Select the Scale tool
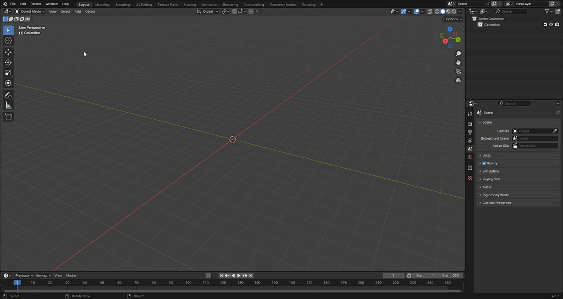This screenshot has width=563, height=299. [x=8, y=73]
